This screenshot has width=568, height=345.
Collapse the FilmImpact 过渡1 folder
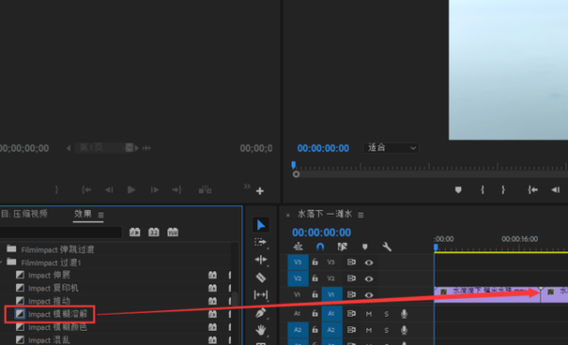[2, 262]
